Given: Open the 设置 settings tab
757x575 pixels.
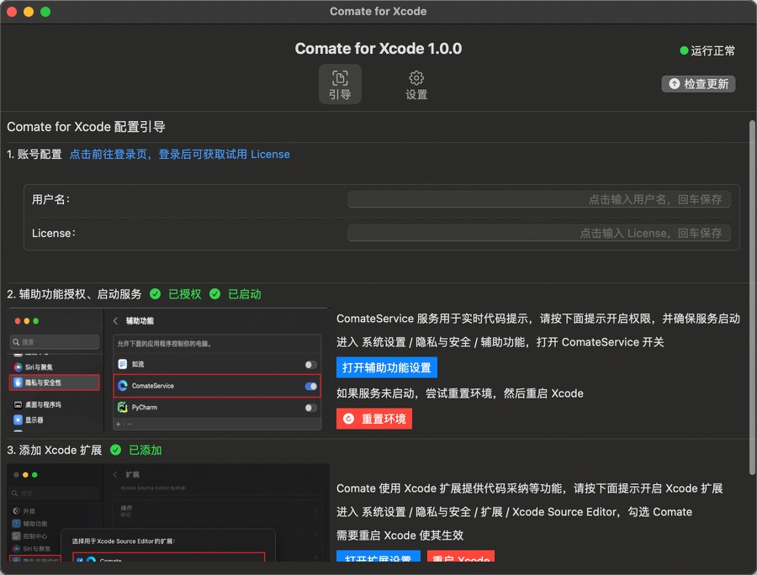Looking at the screenshot, I should (x=416, y=85).
